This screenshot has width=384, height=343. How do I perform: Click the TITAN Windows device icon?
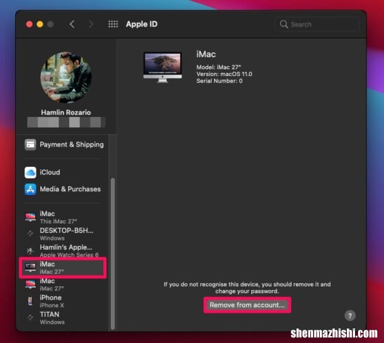tap(30, 318)
